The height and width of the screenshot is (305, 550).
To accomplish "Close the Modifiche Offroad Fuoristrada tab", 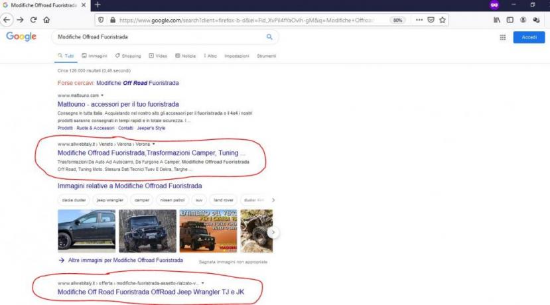I will (84, 5).
